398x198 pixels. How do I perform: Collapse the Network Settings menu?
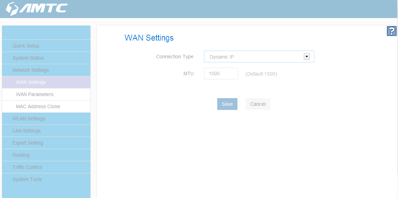click(46, 70)
